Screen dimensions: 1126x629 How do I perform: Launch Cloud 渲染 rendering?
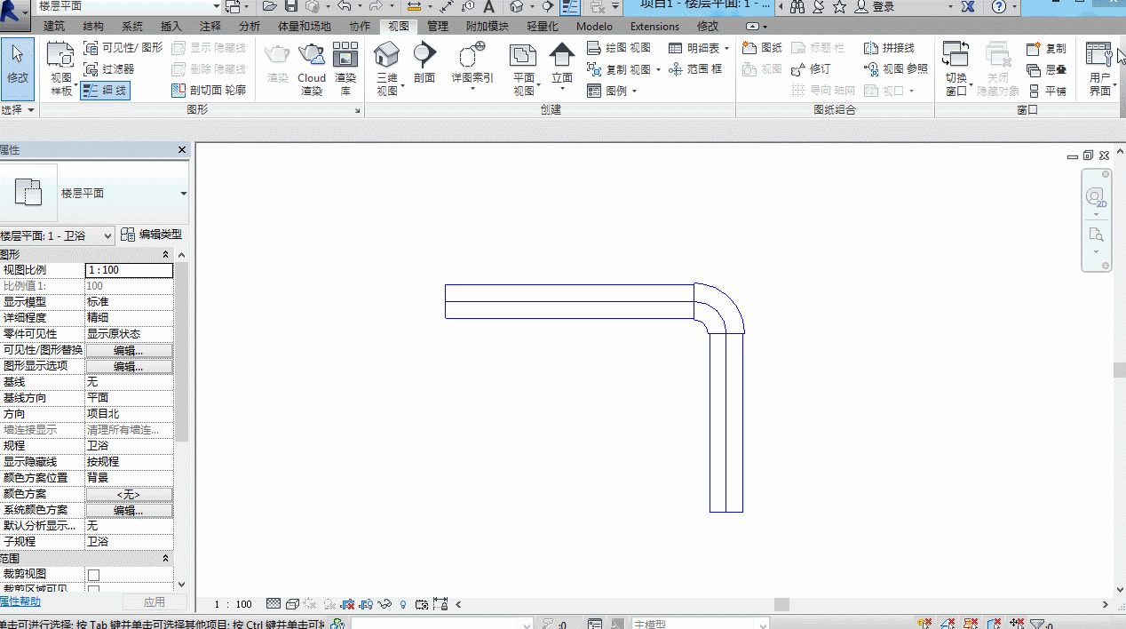click(312, 68)
